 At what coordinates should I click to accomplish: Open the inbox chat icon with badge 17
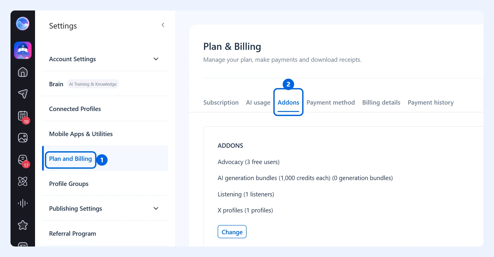coord(23,160)
